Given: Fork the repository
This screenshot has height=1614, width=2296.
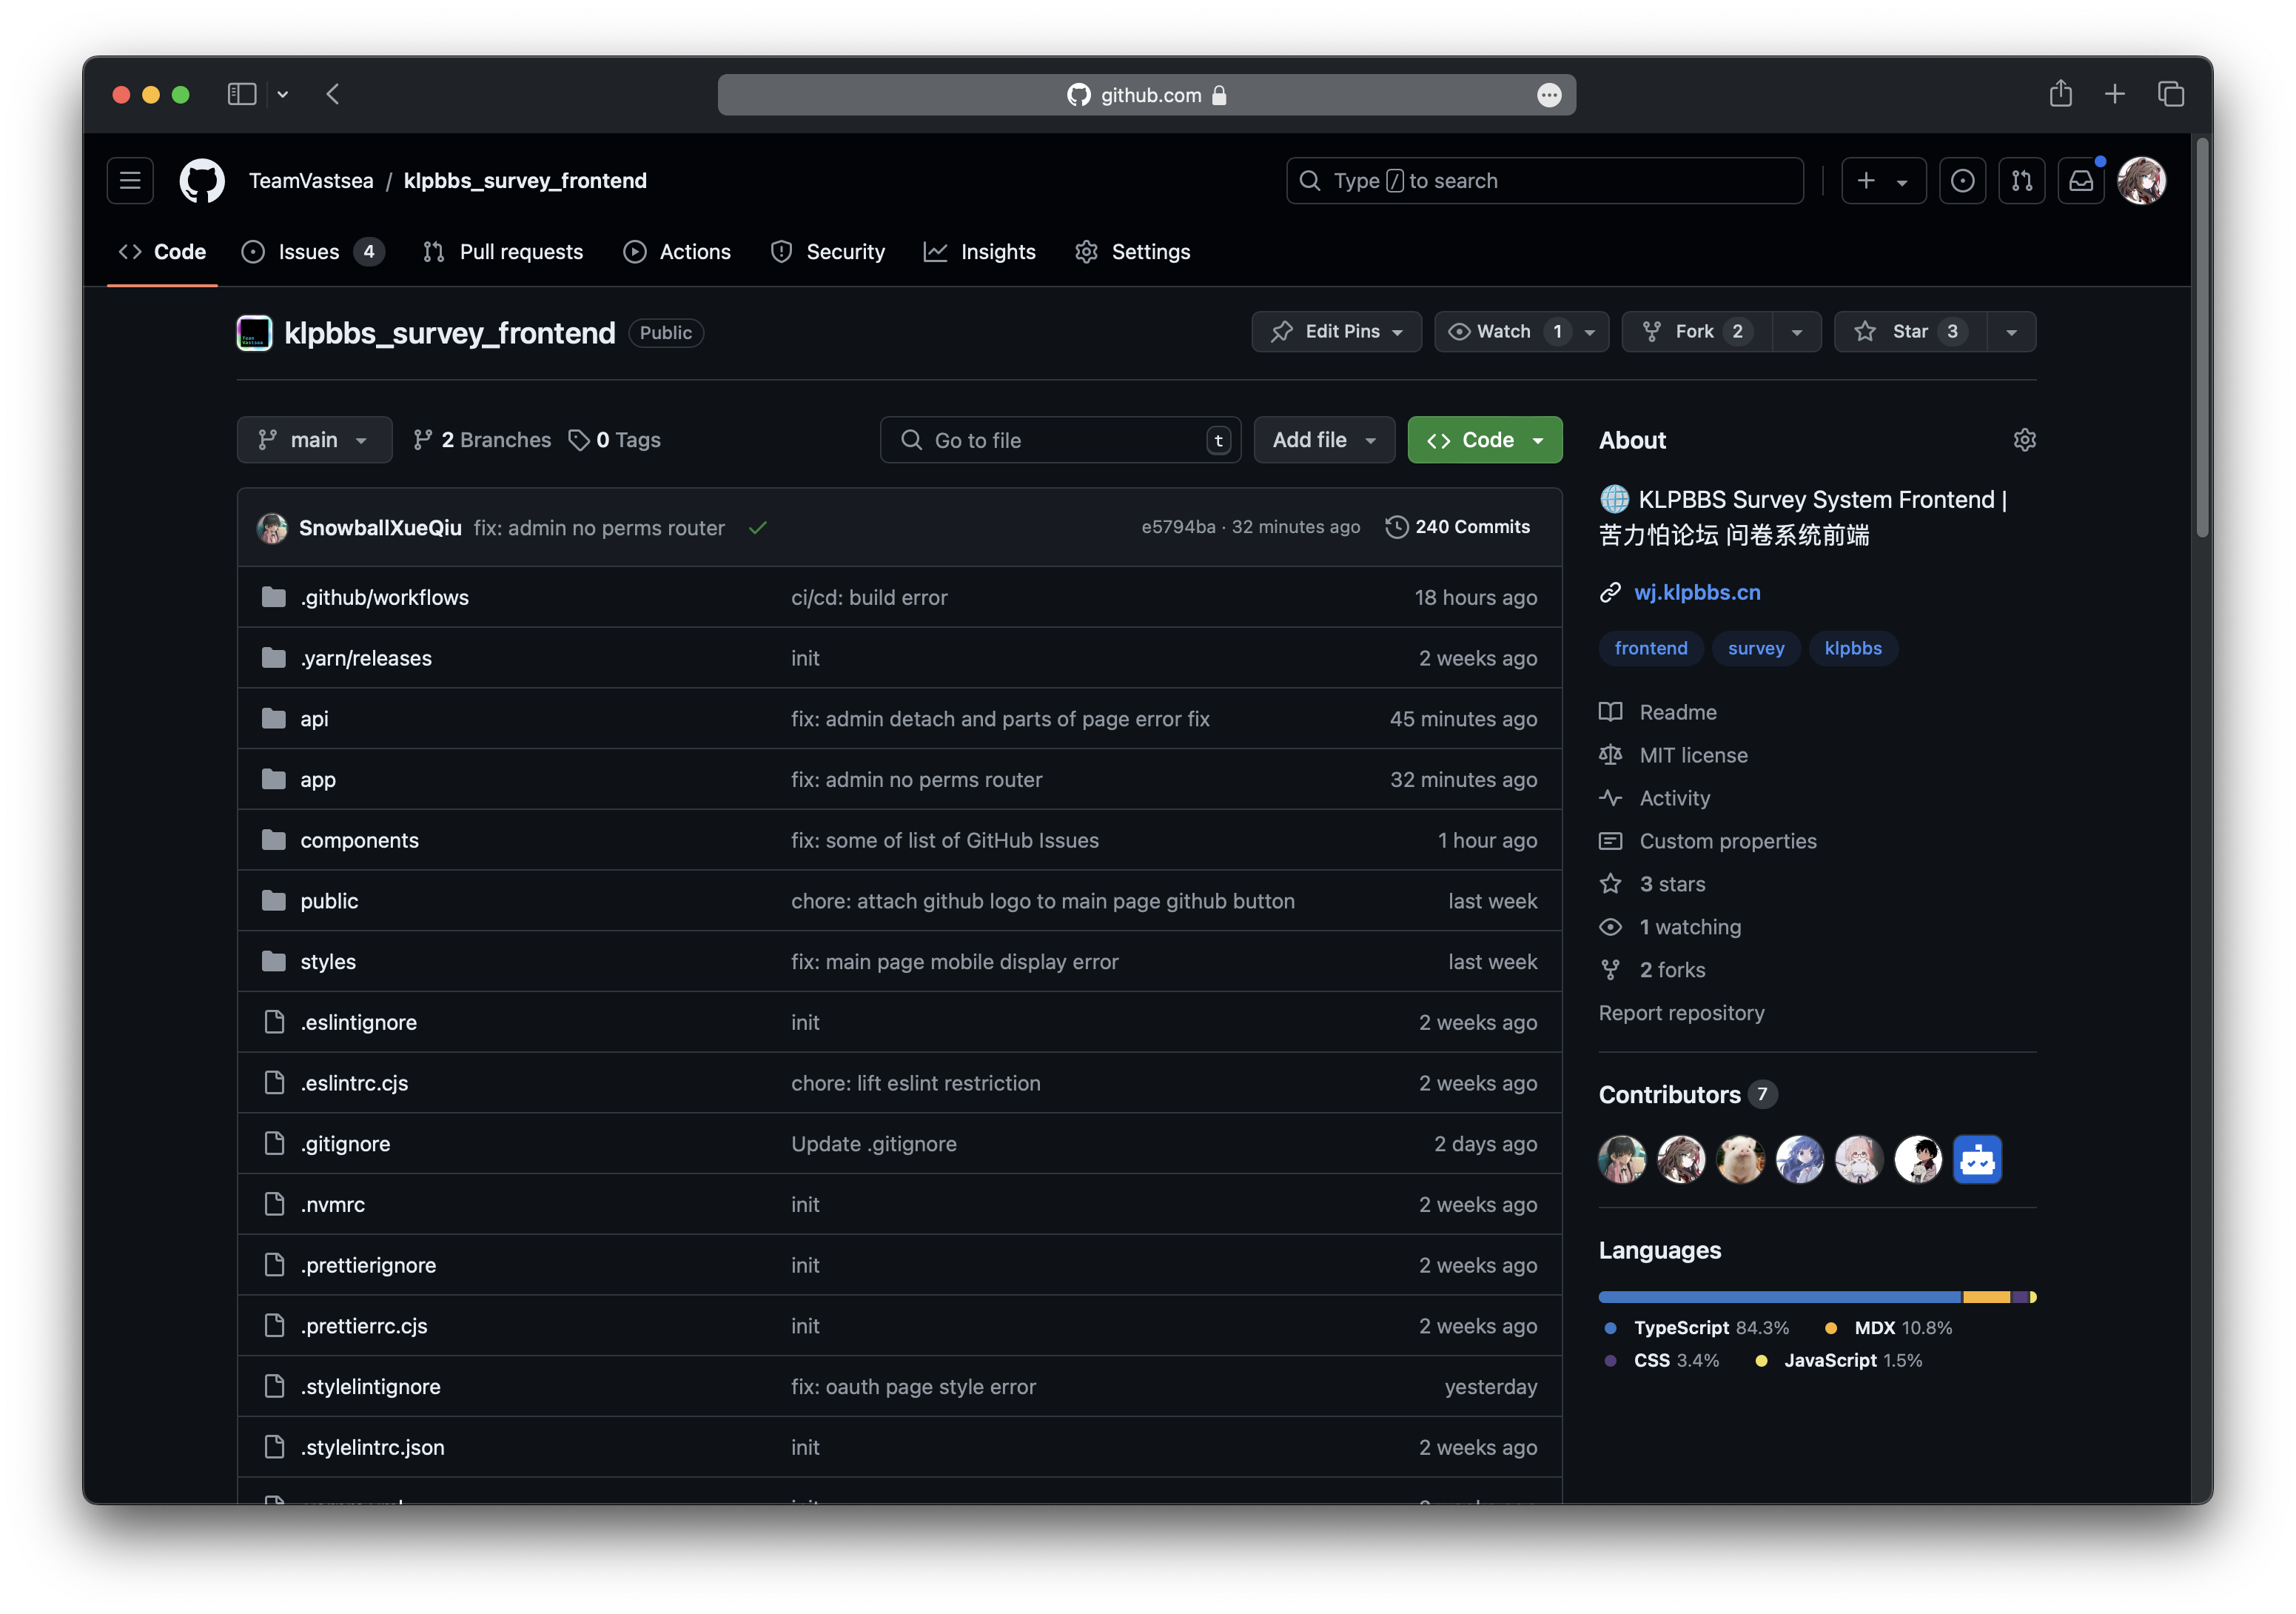Looking at the screenshot, I should click(x=1696, y=332).
